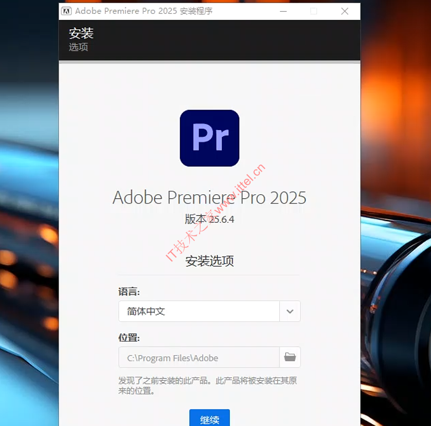Click the 安装选项 section heading
The image size is (431, 426).
(209, 261)
